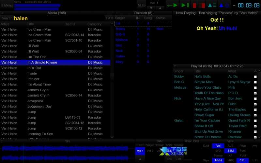Disable the S&M view toggle
Image resolution: width=261 pixels, height=163 pixels.
(x=230, y=151)
